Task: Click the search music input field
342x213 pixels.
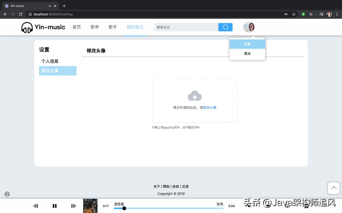Action: tap(186, 27)
